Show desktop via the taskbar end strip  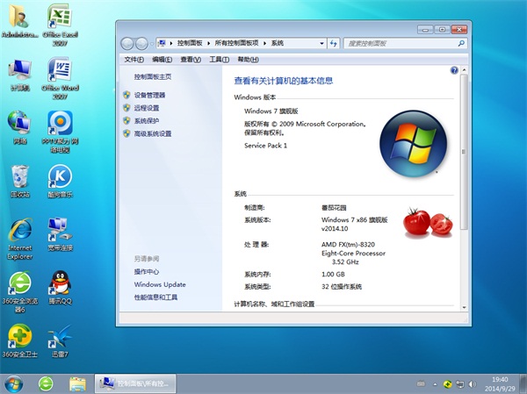[524, 384]
